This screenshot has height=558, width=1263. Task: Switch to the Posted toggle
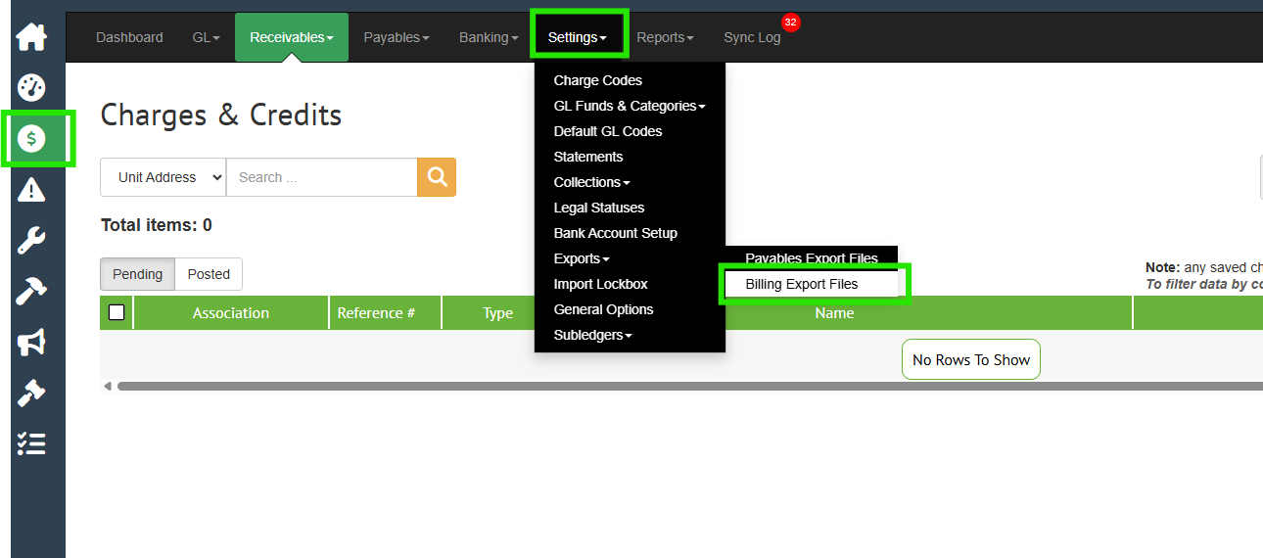point(209,274)
